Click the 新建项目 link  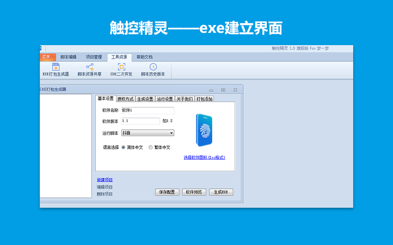(x=105, y=180)
